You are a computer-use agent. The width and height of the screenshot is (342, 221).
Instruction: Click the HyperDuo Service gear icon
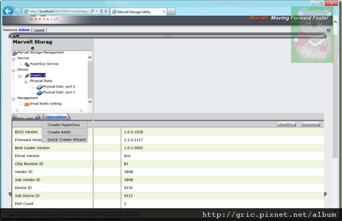pos(27,64)
